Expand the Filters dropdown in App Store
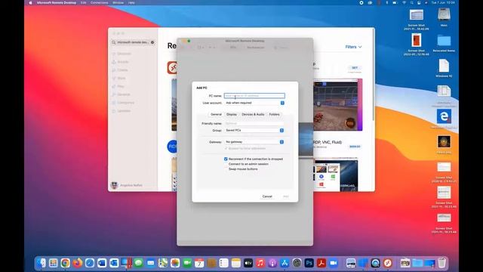Image resolution: width=483 pixels, height=272 pixels. 353,47
